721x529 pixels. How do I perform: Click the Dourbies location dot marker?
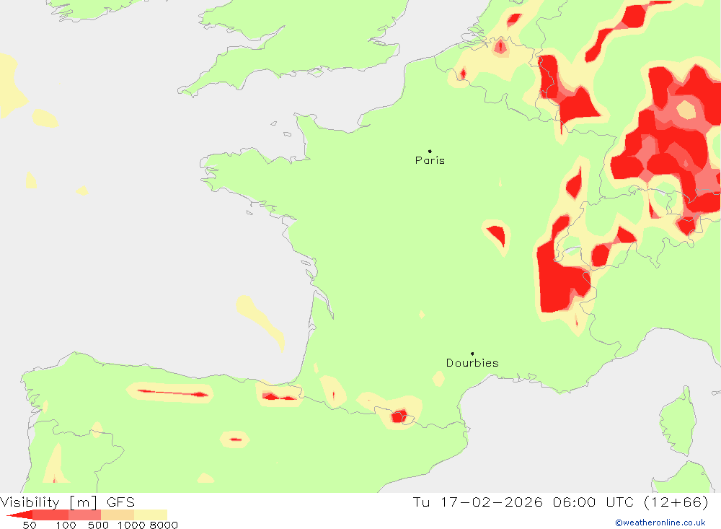coord(472,354)
